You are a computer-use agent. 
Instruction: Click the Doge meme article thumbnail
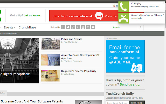coord(51,76)
